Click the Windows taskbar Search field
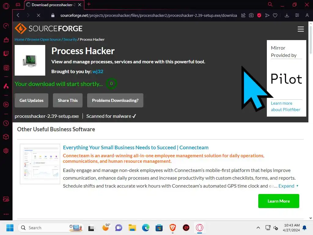This screenshot has width=313, height=235. (50, 228)
